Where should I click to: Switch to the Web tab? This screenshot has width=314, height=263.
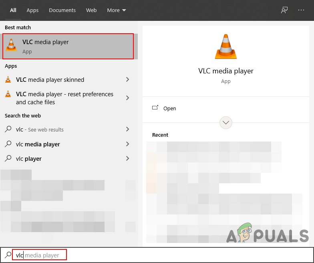[x=91, y=10]
